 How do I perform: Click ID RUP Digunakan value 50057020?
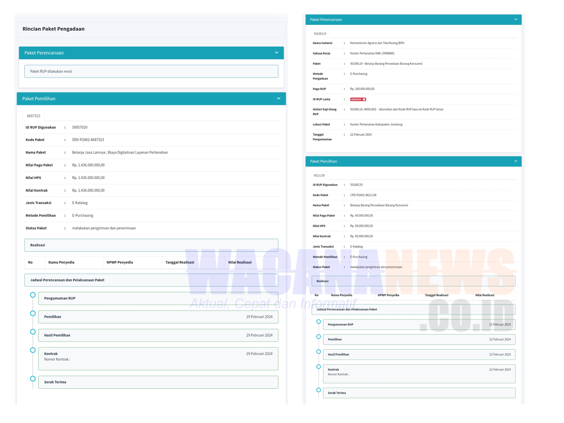[x=80, y=127]
